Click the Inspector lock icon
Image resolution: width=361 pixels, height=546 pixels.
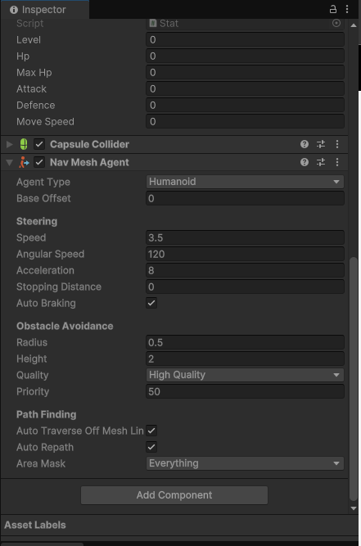tap(333, 9)
